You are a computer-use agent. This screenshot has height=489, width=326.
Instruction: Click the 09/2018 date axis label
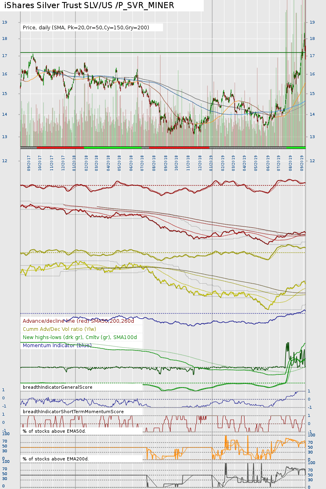coord(166,163)
